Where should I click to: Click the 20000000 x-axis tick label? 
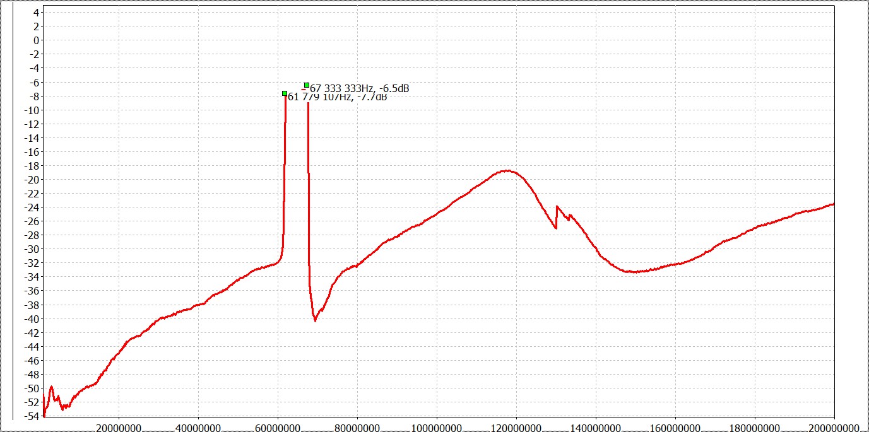click(x=119, y=428)
